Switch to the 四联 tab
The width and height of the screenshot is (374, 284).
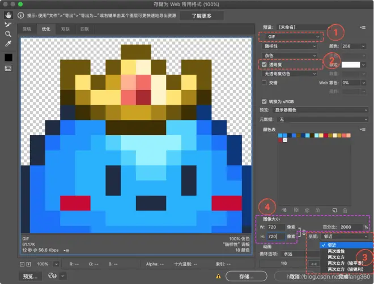84,29
